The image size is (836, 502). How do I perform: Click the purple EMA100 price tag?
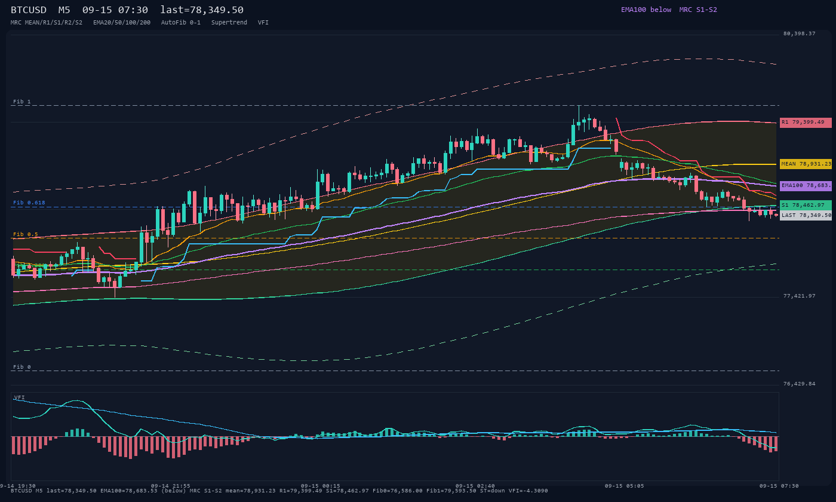pos(806,186)
